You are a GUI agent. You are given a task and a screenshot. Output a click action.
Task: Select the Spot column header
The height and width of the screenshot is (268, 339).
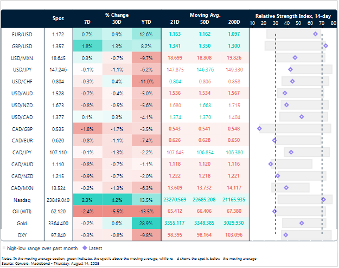coord(58,18)
